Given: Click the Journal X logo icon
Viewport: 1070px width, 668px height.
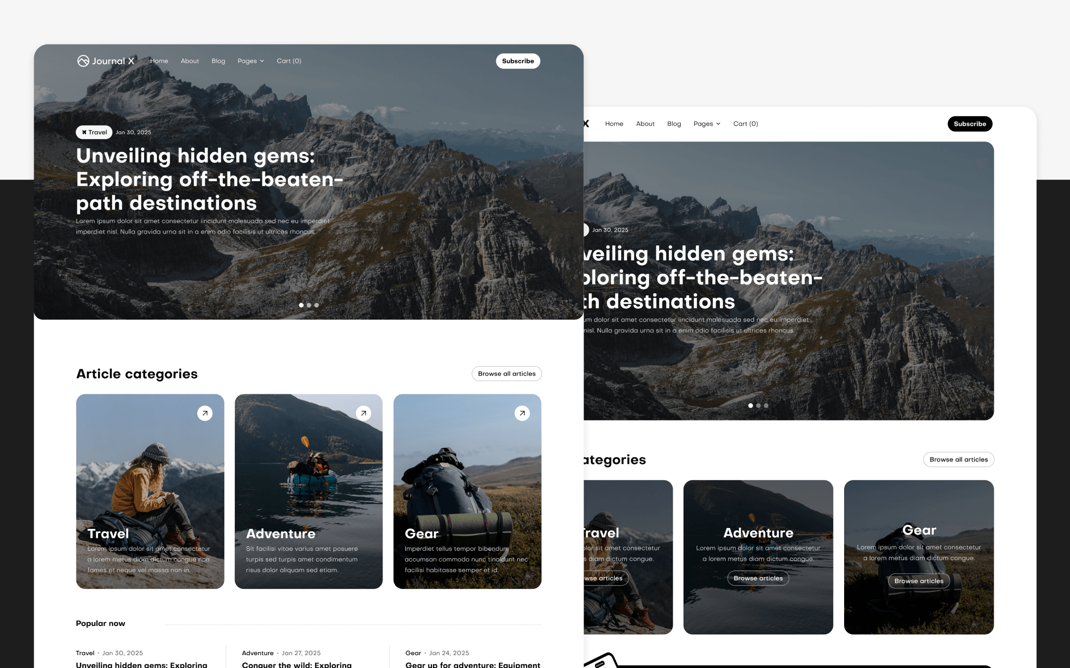Looking at the screenshot, I should pyautogui.click(x=83, y=61).
